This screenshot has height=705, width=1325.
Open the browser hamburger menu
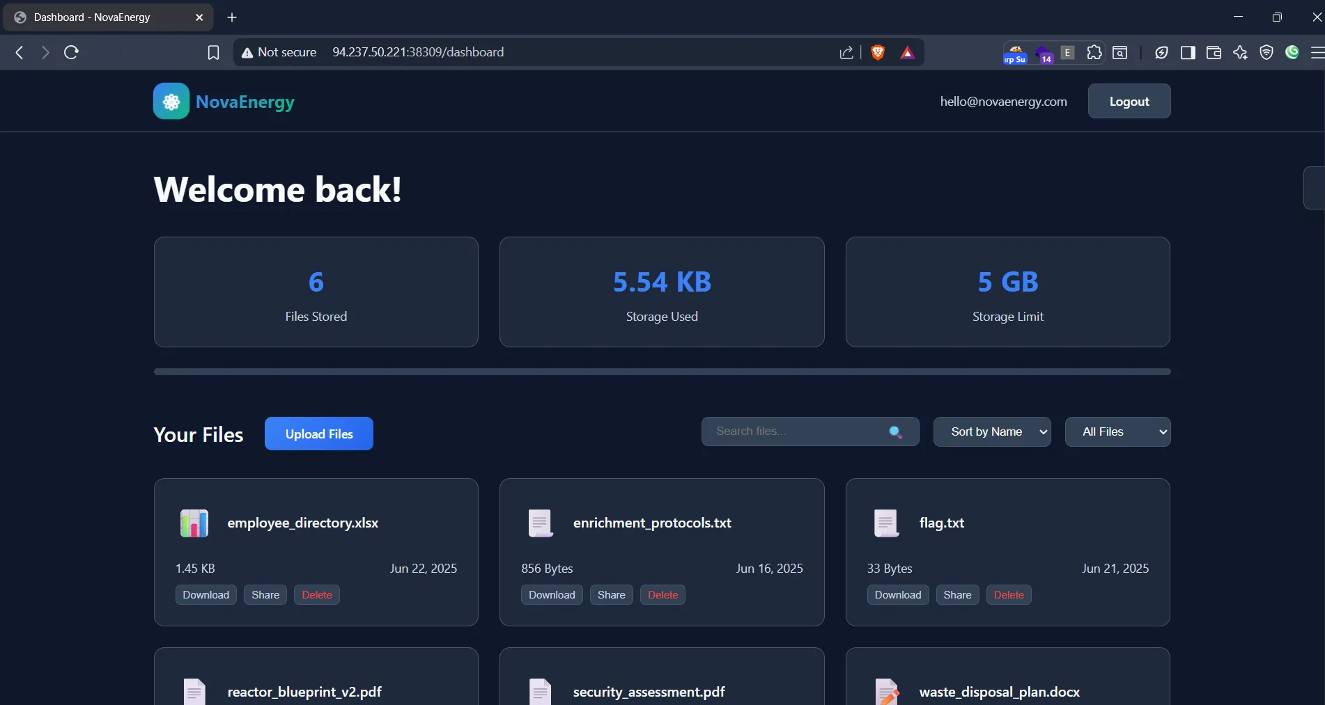coord(1317,53)
